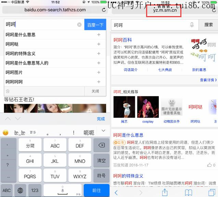218x197 pixels.
Task: Tap the yz.m.sm.cn address bar
Action: [x=165, y=10]
